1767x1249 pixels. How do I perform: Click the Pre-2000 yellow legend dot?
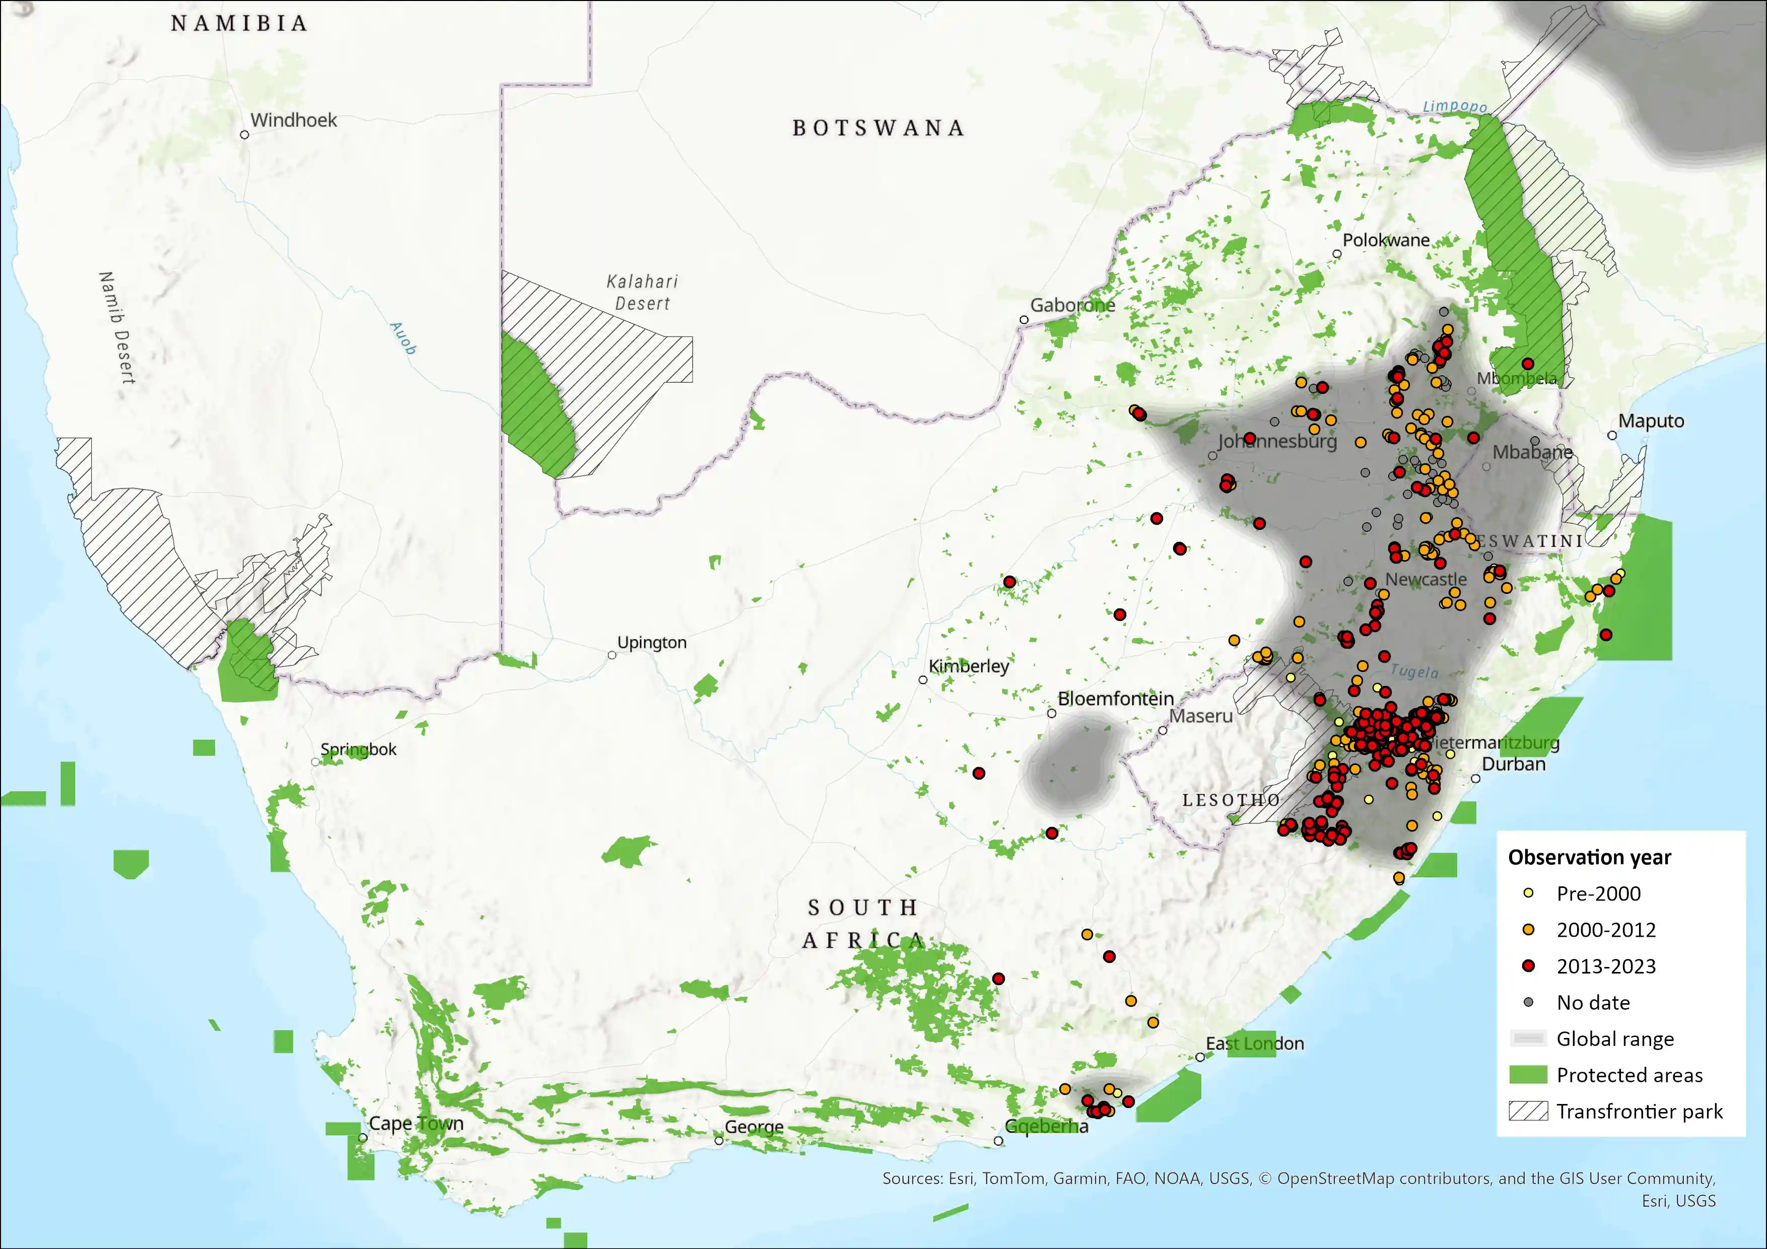(x=1528, y=893)
